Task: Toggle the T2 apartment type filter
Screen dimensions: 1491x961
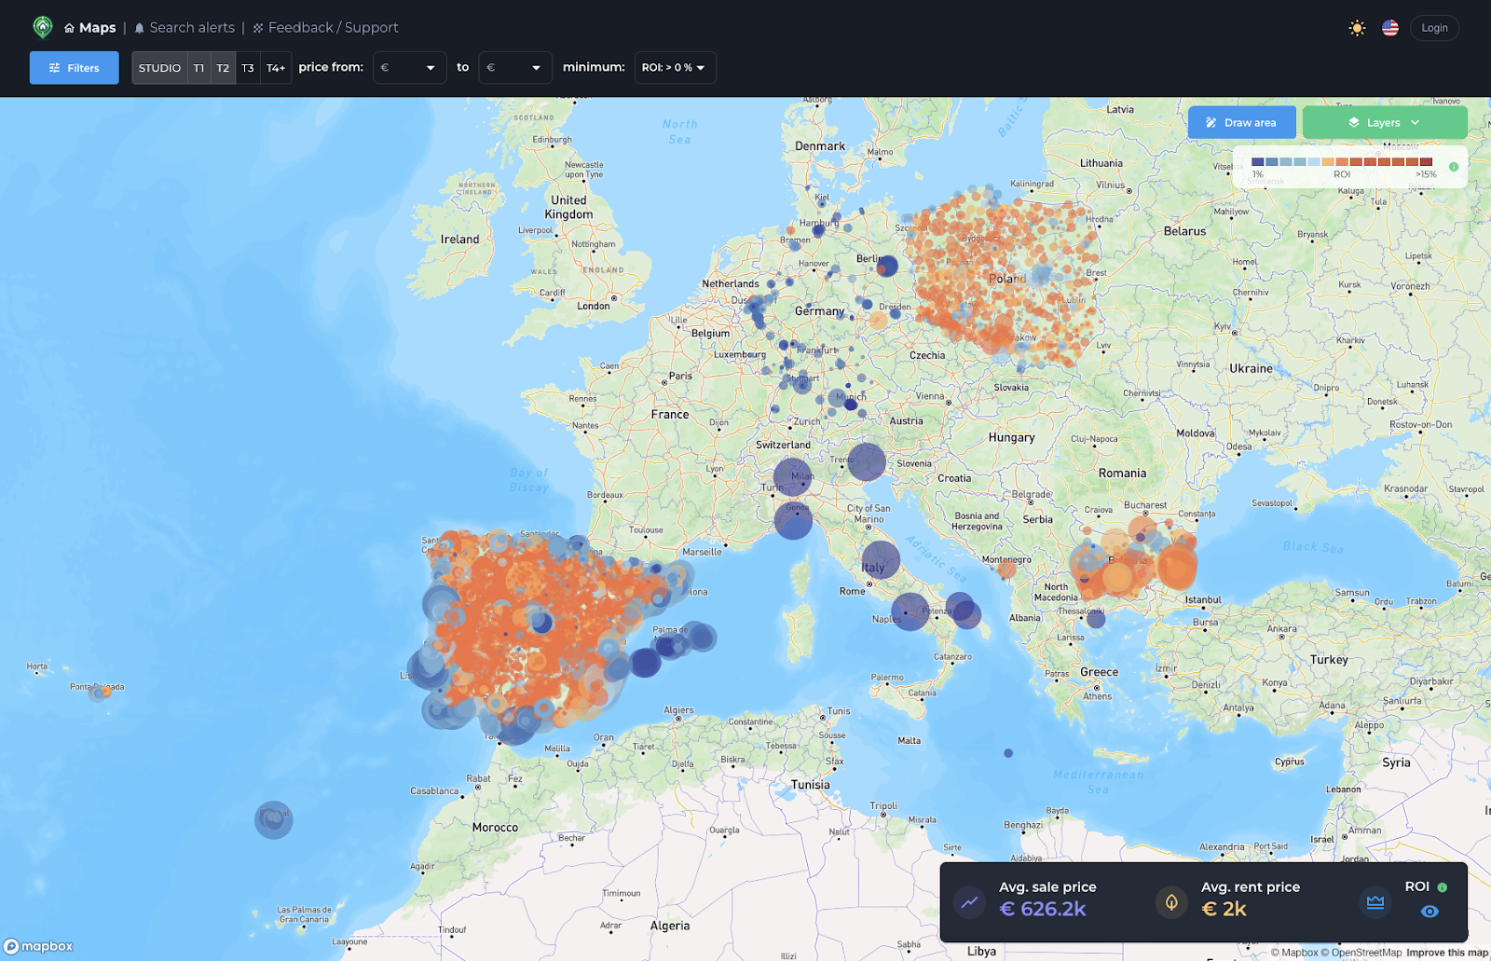Action: coord(223,68)
